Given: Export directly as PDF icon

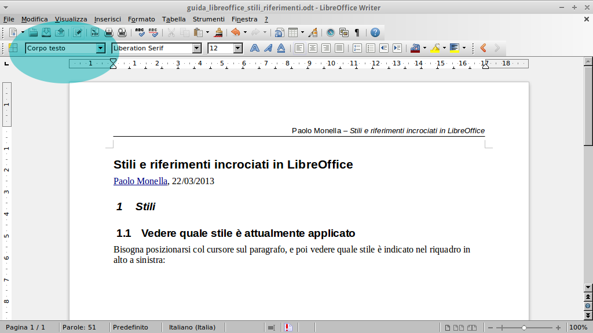Looking at the screenshot, I should [95, 32].
